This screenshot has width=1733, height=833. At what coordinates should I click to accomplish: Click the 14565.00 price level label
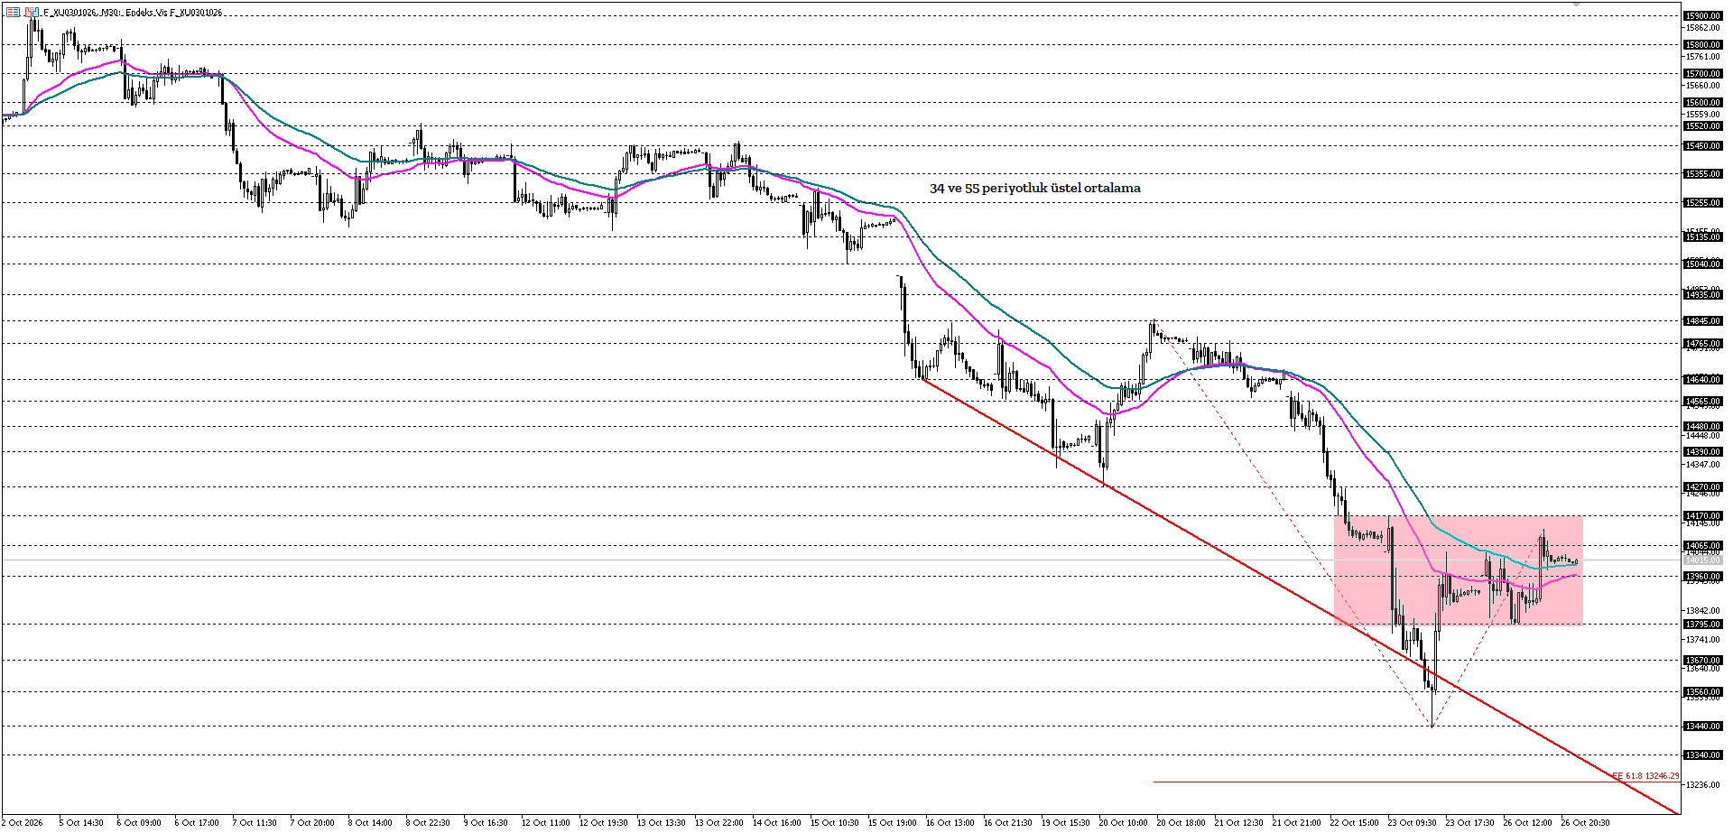tap(1703, 402)
